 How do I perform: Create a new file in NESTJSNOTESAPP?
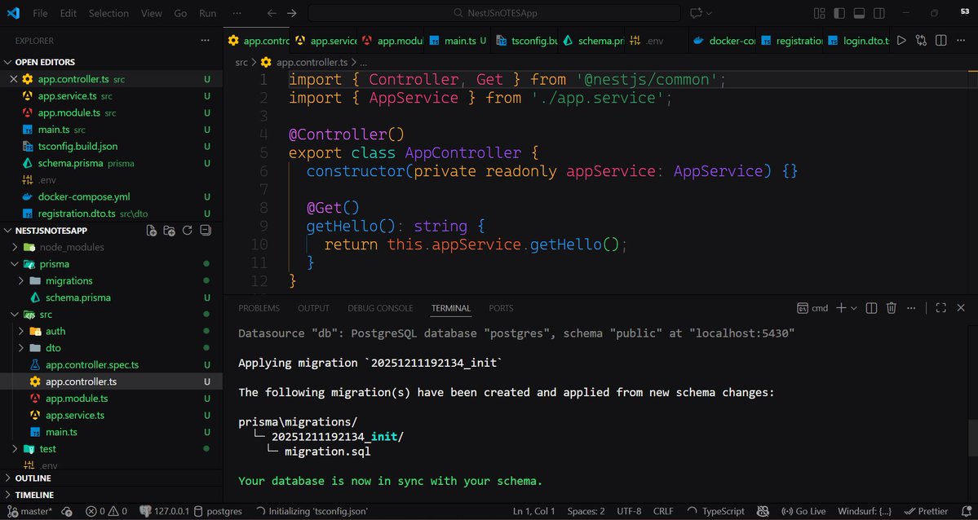click(x=152, y=231)
